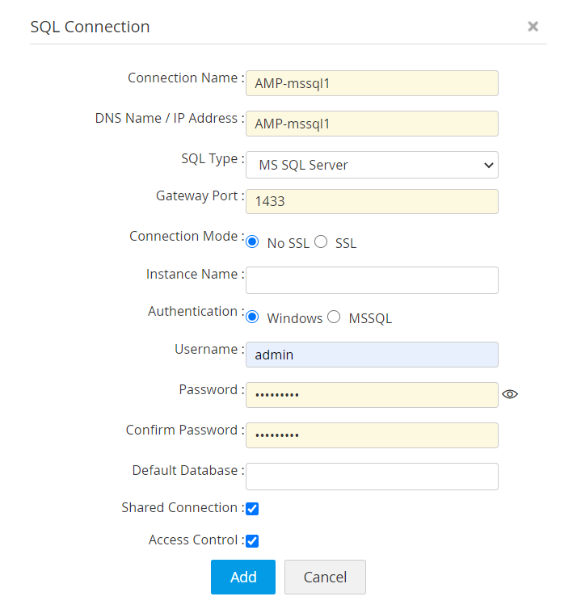Focus the Connection Name field
577x609 pixels.
pos(372,83)
